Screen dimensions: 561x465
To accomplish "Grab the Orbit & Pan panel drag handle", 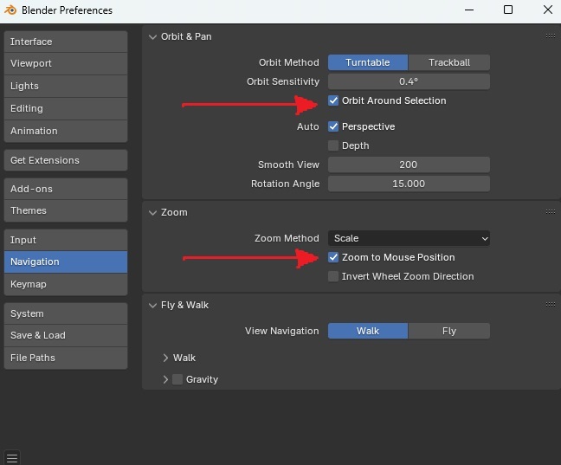I will [551, 36].
